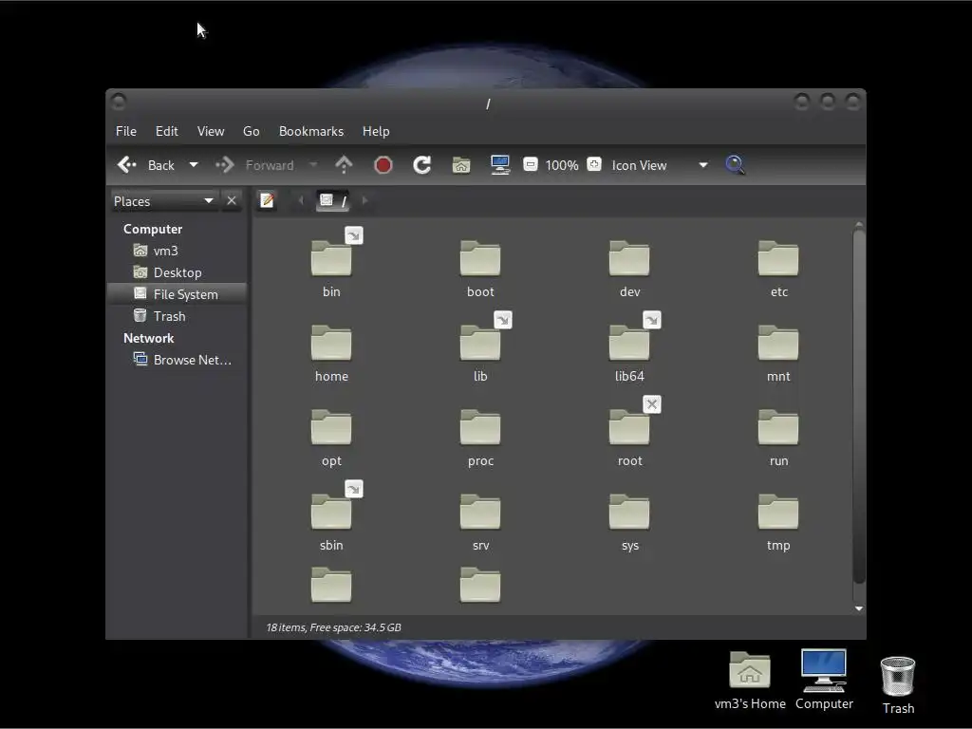Open Home folder via toolbar icon

tap(461, 165)
